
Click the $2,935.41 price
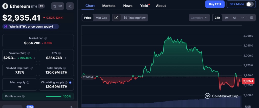pos(21,18)
